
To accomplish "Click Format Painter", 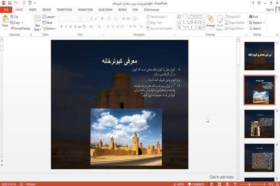I will (20, 28).
